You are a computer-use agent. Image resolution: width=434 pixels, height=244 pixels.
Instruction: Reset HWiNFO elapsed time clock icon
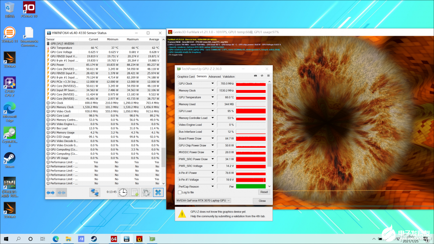[x=123, y=193]
